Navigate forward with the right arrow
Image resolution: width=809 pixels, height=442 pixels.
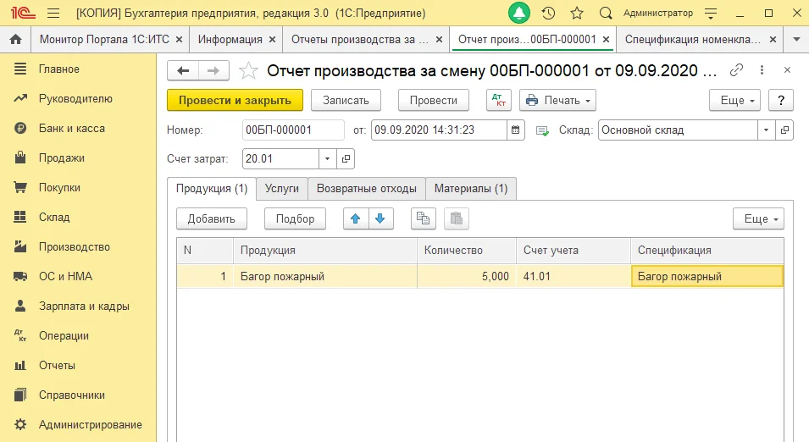[x=213, y=70]
